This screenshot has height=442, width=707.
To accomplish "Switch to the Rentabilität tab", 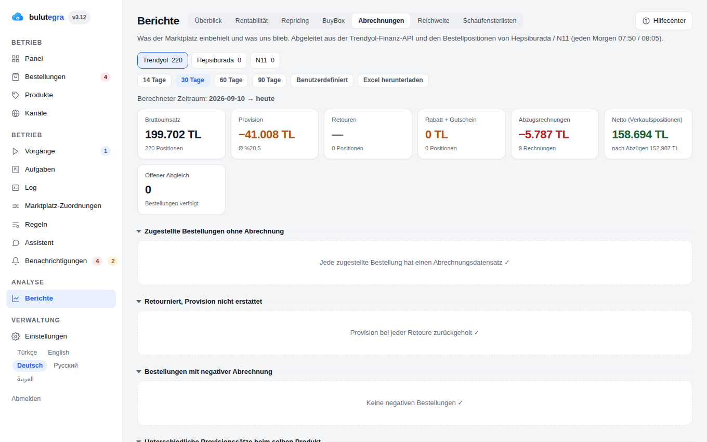I will coord(252,21).
